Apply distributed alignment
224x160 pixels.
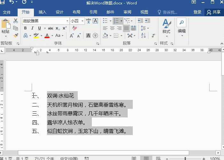click(x=133, y=28)
